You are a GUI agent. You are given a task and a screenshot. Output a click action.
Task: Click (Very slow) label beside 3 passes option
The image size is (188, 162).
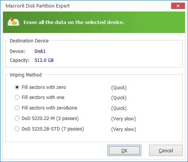(124, 119)
